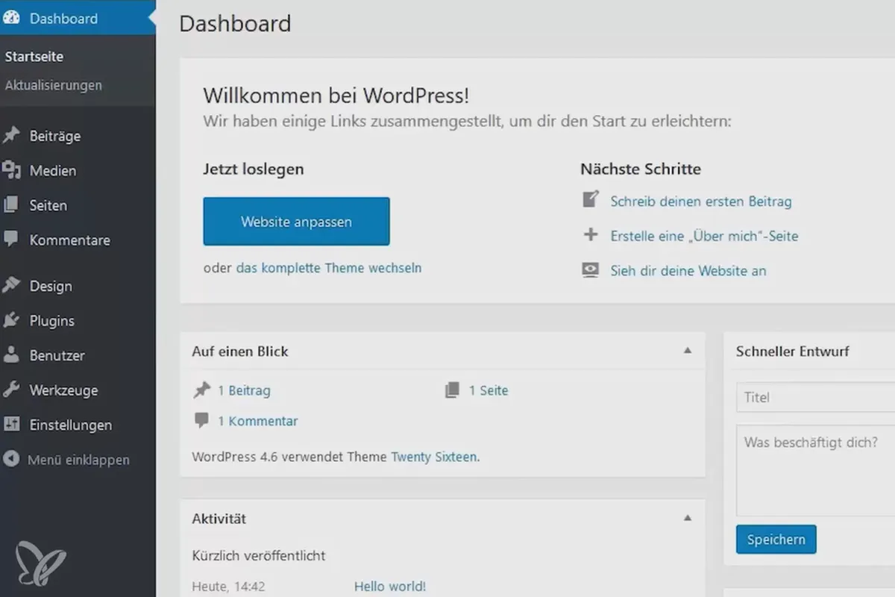Viewport: 895px width, 597px height.
Task: Open the Seiten menu label
Action: tap(48, 205)
